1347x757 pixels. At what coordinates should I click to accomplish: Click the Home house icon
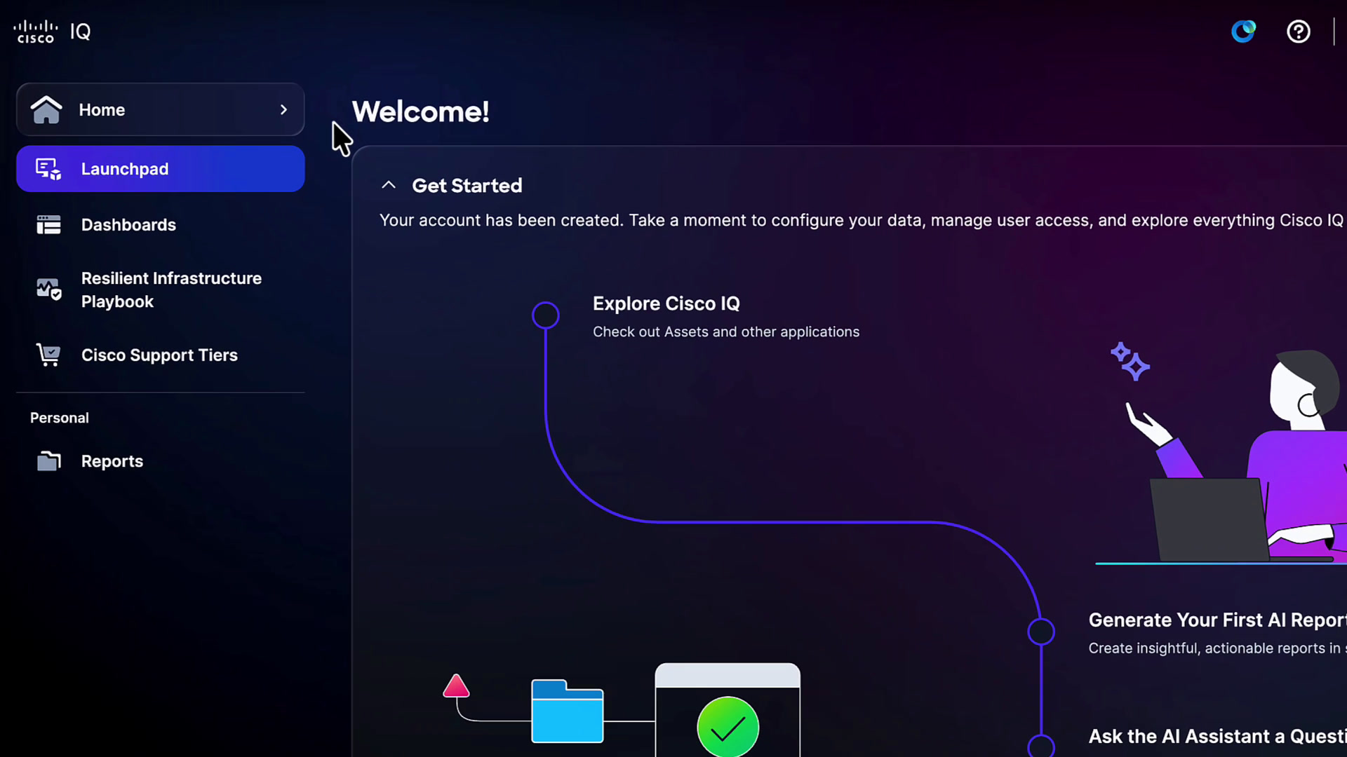click(46, 109)
